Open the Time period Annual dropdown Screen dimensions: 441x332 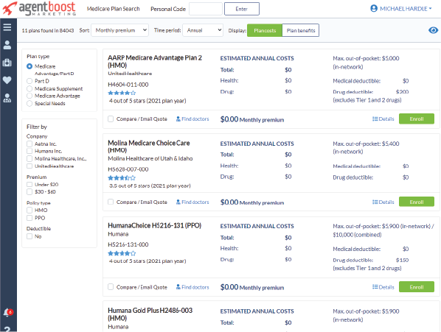point(203,30)
